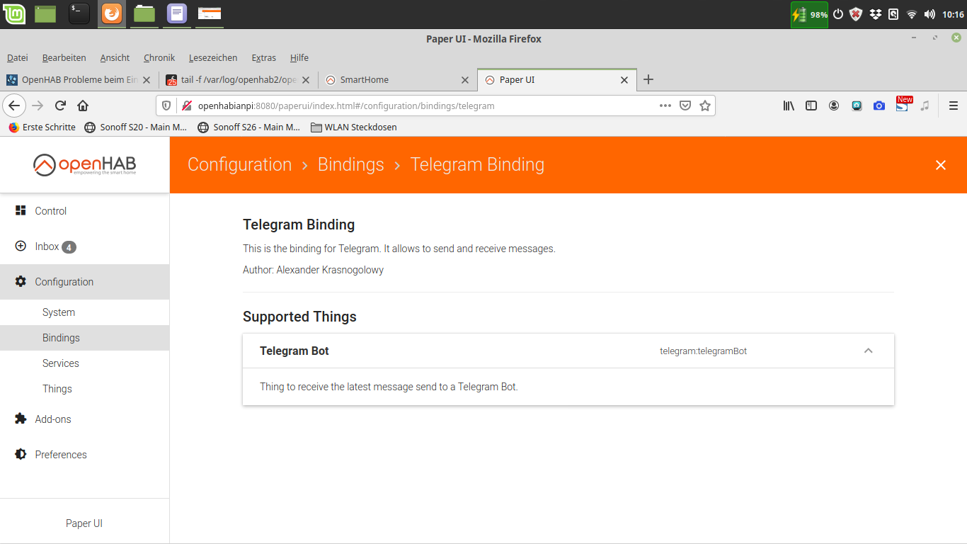Open the Inbox with 4 pending items
Image resolution: width=967 pixels, height=544 pixels.
click(85, 246)
